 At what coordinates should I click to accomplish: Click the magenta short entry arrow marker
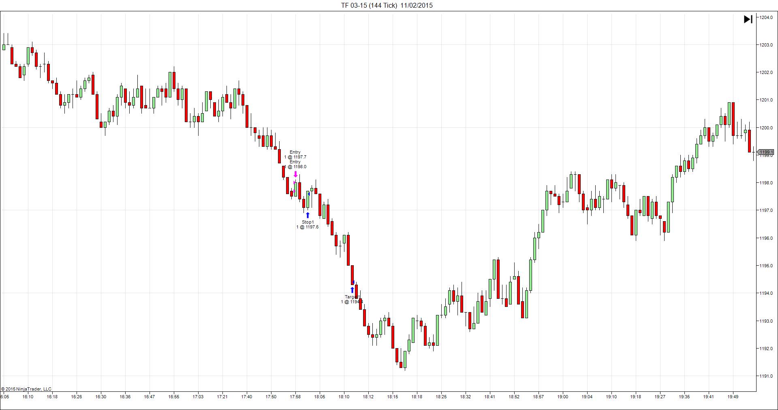point(295,174)
